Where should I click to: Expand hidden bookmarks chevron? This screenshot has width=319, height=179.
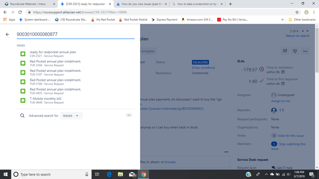tap(282, 20)
